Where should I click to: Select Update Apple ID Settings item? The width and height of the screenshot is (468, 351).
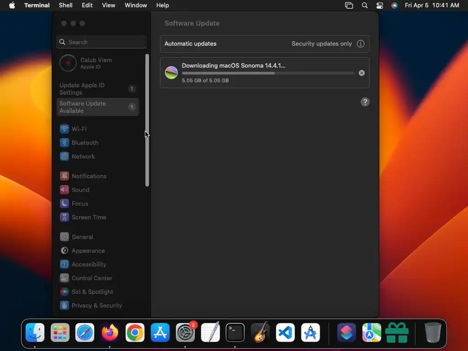[x=97, y=89]
